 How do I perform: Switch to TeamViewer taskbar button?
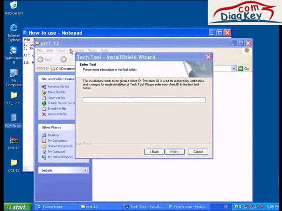pos(56,207)
